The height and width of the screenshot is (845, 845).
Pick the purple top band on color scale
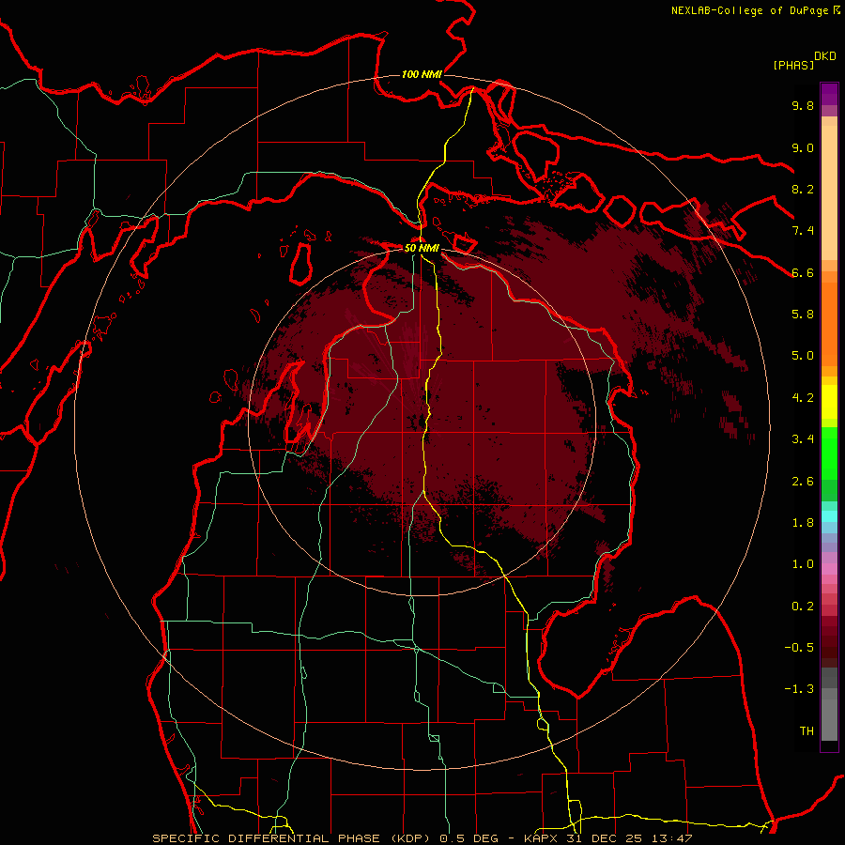tap(829, 94)
